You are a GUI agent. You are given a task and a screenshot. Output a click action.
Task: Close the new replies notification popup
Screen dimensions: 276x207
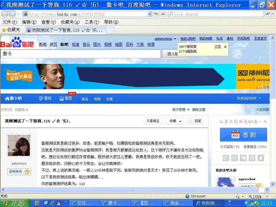(225, 47)
